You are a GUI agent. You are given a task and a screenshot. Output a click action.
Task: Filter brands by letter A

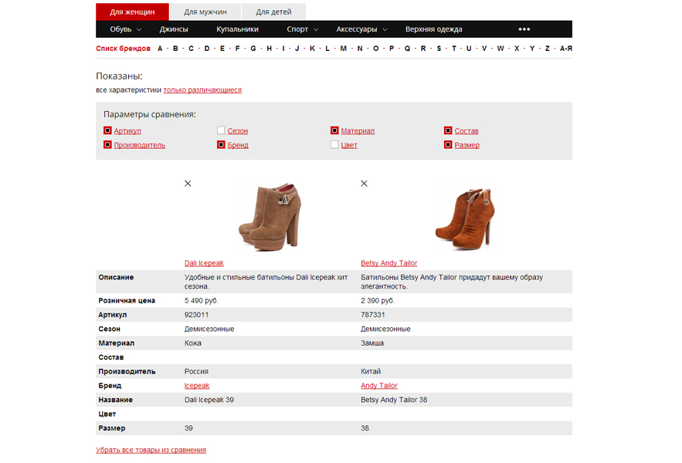pos(160,49)
